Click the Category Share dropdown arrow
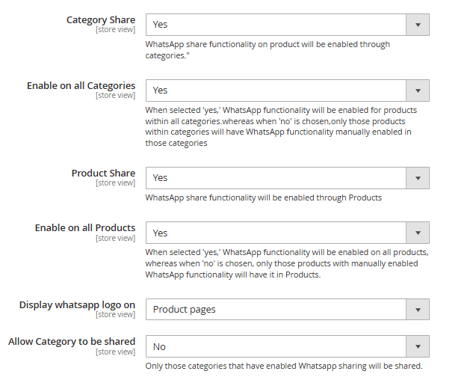The height and width of the screenshot is (377, 476). pyautogui.click(x=417, y=25)
